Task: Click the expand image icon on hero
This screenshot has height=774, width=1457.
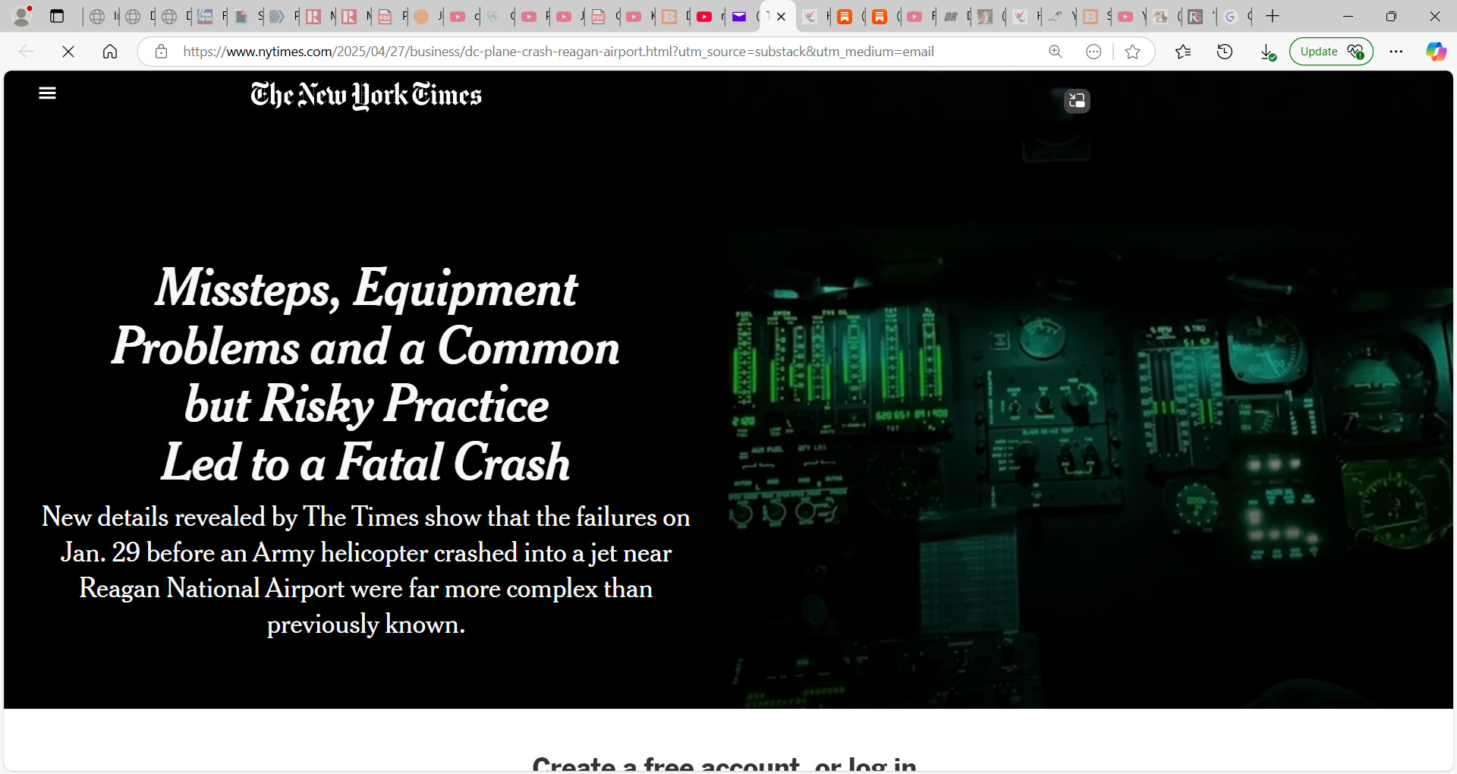Action: pos(1077,100)
